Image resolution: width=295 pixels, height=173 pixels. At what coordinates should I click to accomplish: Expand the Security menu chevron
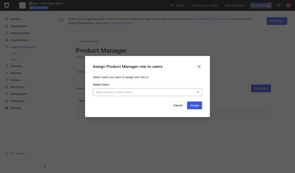[45, 73]
